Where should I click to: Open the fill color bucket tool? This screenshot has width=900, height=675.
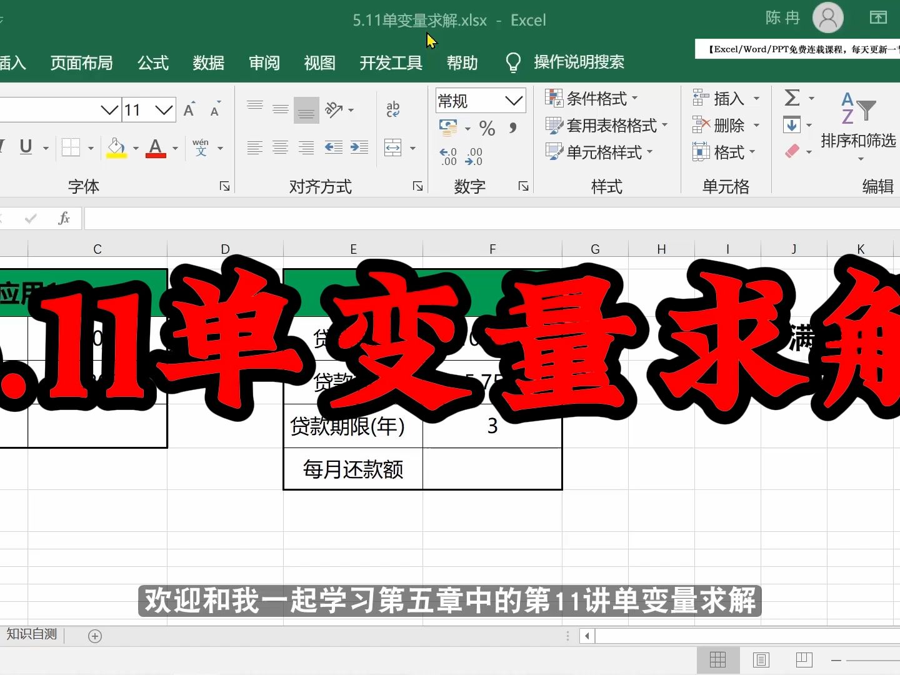point(115,148)
